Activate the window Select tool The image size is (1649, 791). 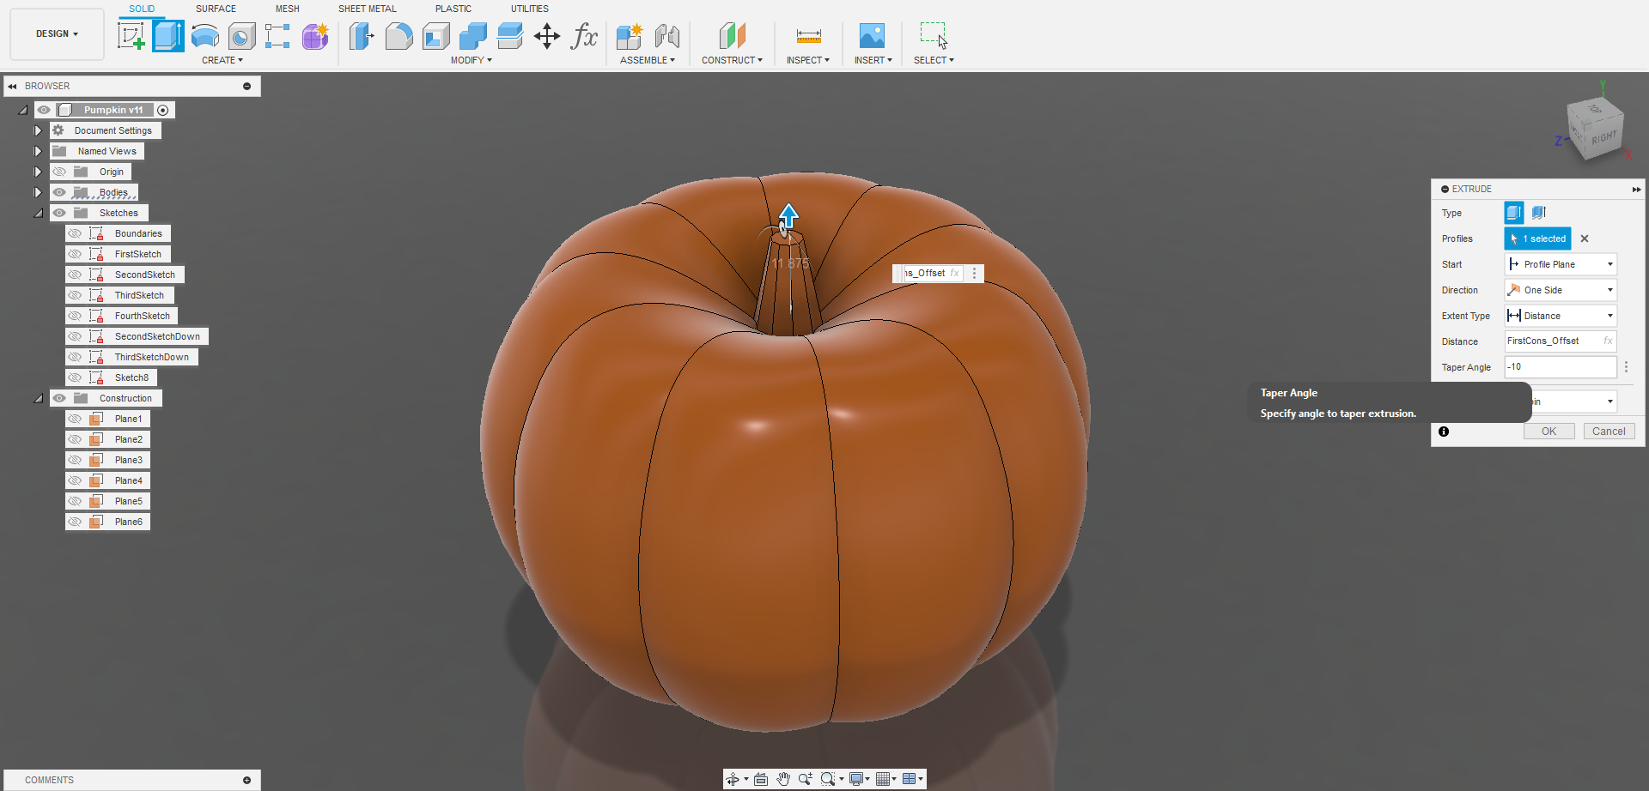tap(934, 36)
